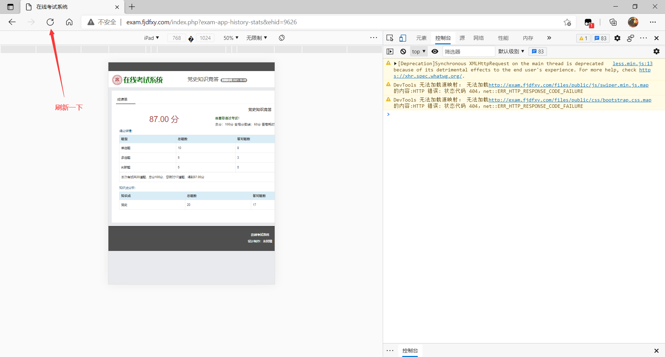665x357 pixels.
Task: Open the 默认级别 log level dropdown
Action: 511,52
